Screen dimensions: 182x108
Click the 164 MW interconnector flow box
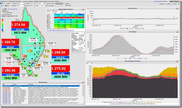pyautogui.click(x=9, y=59)
